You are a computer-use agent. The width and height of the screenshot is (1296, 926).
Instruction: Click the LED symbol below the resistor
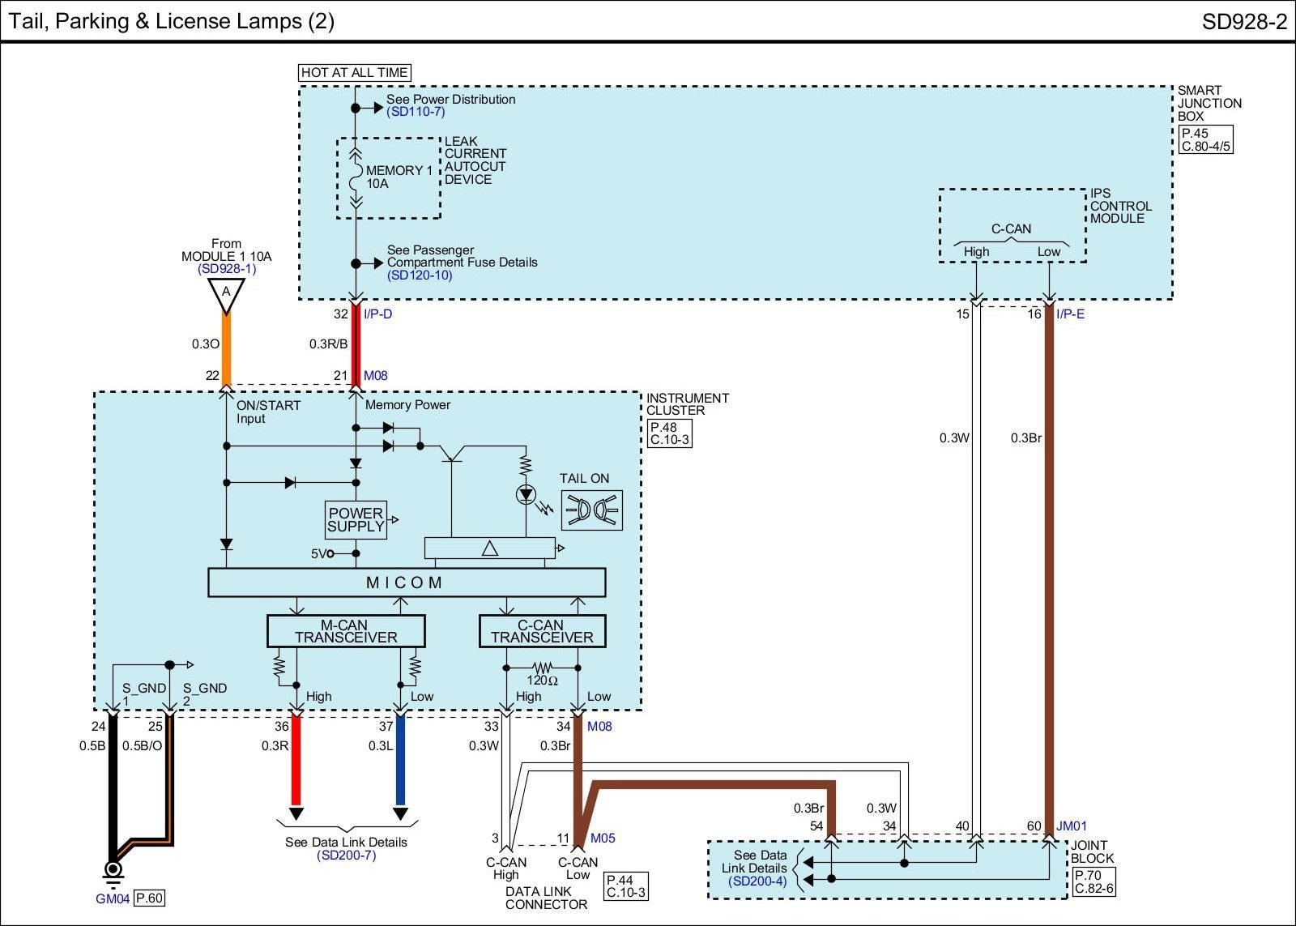526,494
